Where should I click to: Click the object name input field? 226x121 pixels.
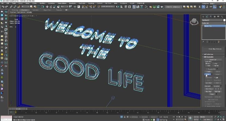[212, 20]
